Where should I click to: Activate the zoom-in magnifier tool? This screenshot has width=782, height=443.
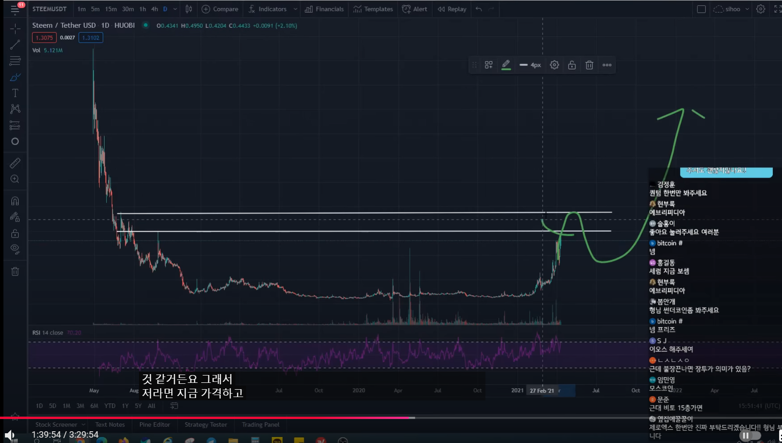click(15, 179)
